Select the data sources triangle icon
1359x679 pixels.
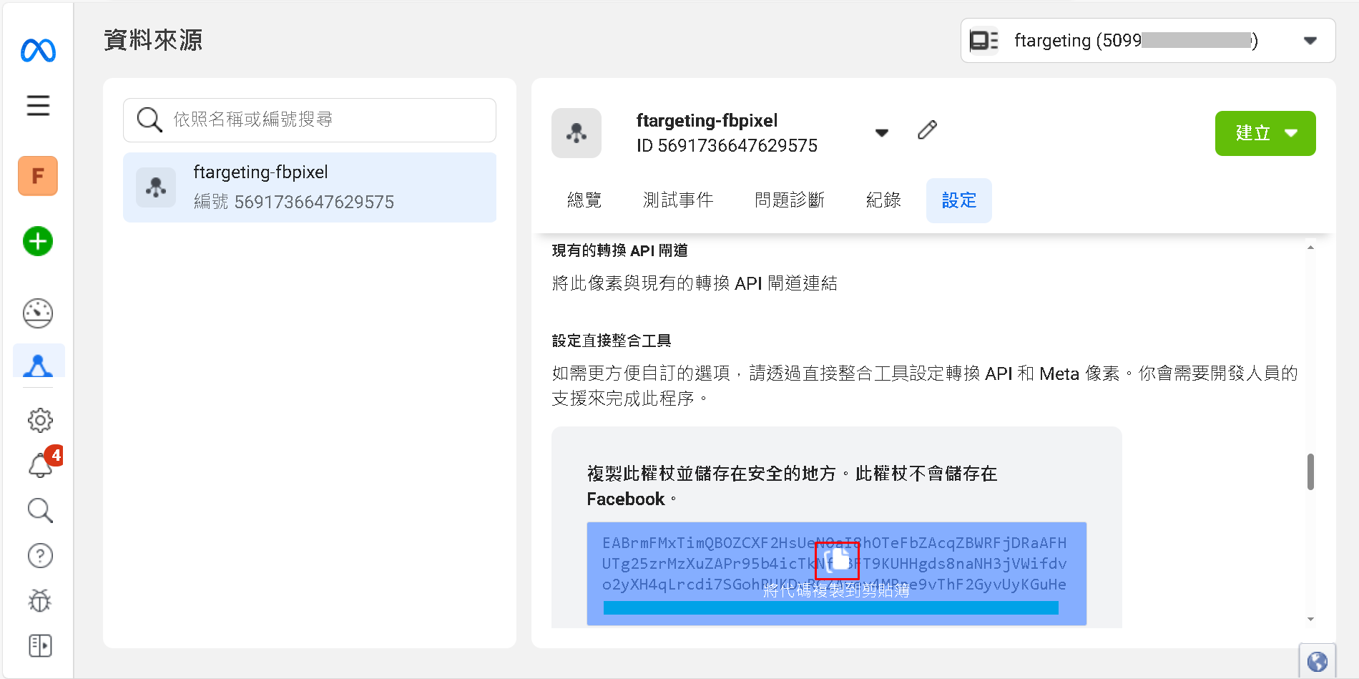pos(39,365)
